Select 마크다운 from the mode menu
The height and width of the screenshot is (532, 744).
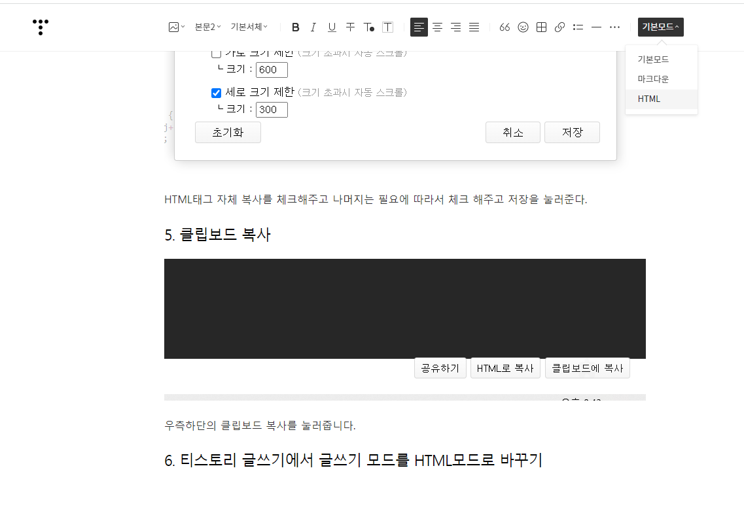coord(662,79)
